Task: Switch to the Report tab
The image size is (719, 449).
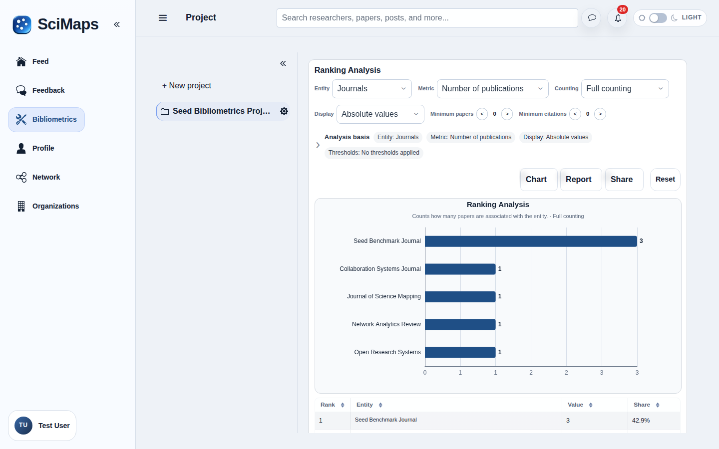Action: 581,180
